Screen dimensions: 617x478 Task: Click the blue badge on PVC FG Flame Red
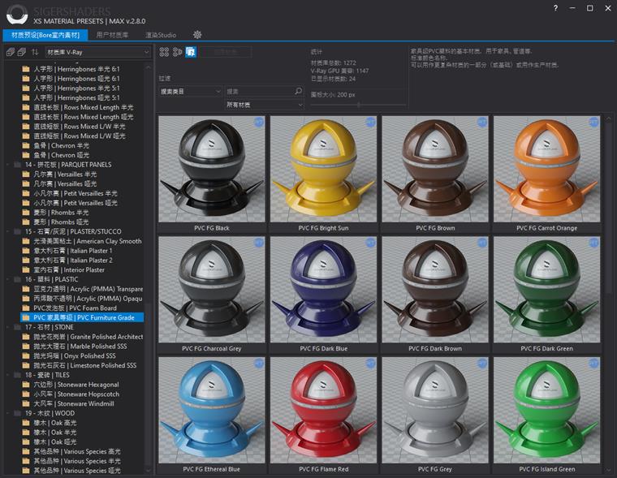pyautogui.click(x=371, y=364)
